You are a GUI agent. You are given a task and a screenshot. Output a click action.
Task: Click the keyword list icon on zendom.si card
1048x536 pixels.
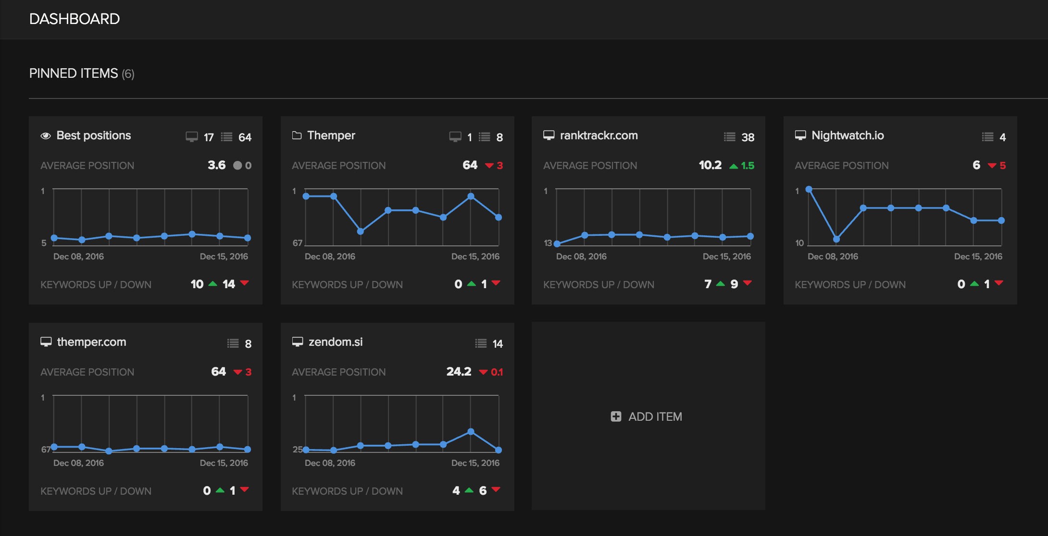481,343
